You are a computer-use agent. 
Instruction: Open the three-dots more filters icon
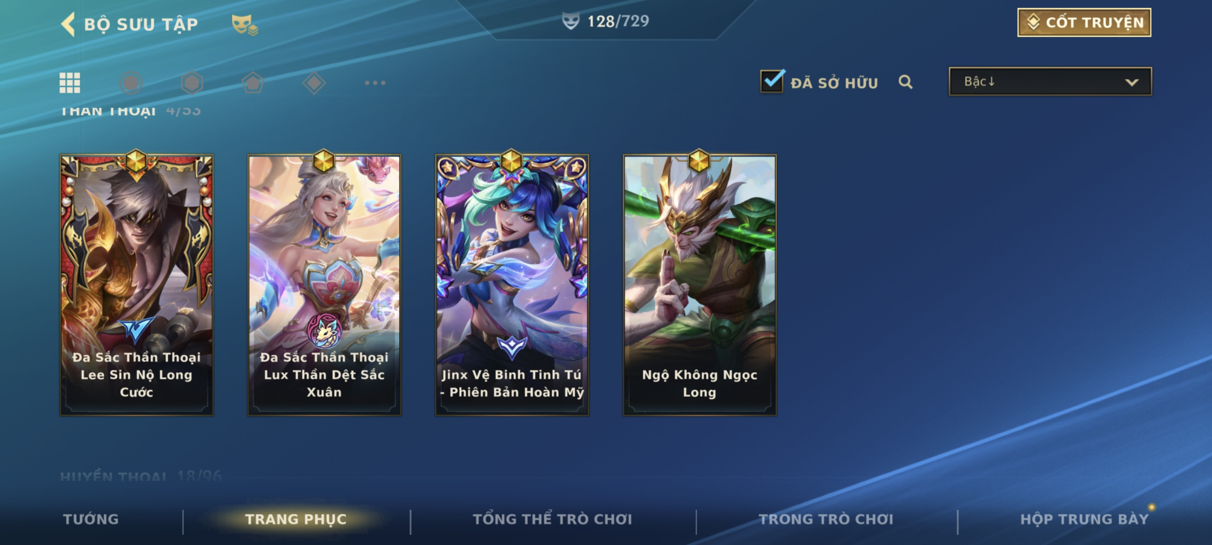tap(375, 83)
